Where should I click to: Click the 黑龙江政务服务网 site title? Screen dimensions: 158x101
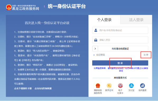tap(25, 9)
